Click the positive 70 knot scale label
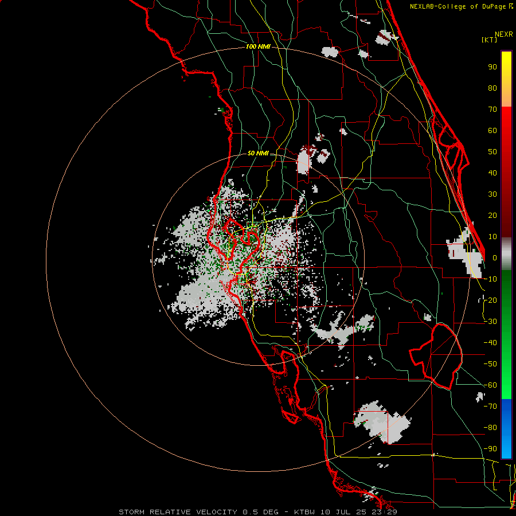 point(492,110)
